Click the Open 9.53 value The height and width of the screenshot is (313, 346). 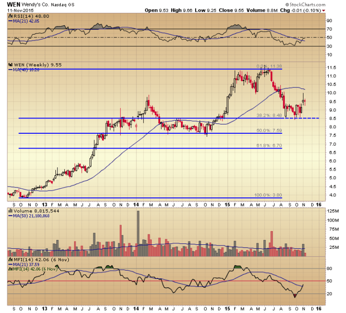click(x=157, y=10)
